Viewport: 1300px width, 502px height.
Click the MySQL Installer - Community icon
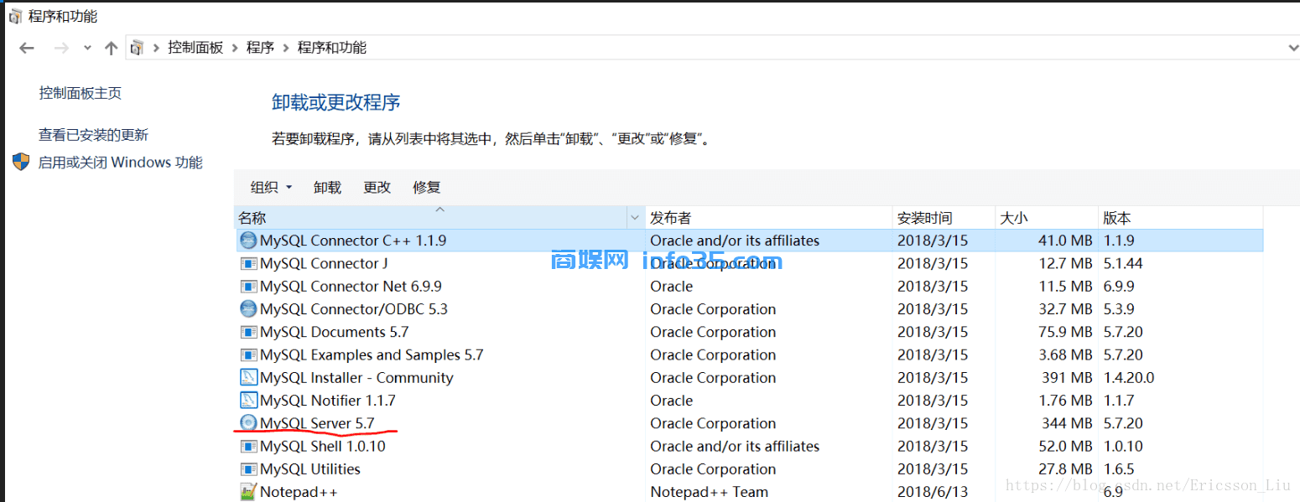tap(248, 377)
